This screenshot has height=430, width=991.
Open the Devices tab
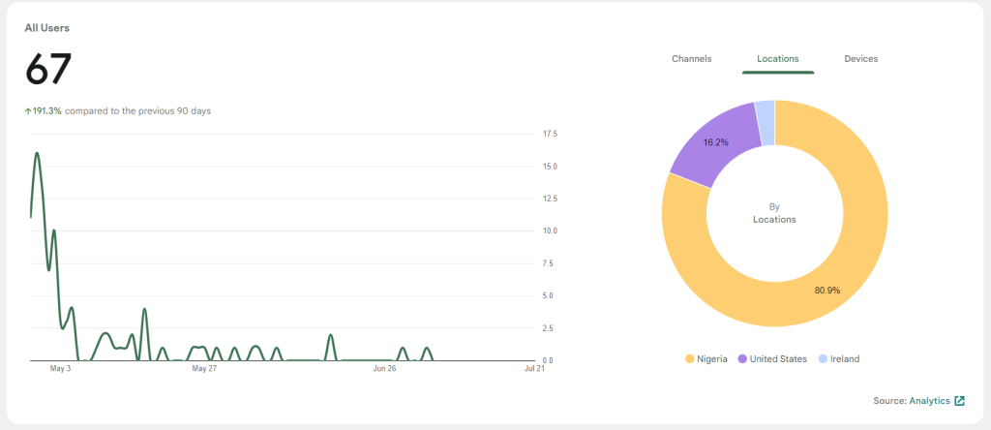(860, 59)
